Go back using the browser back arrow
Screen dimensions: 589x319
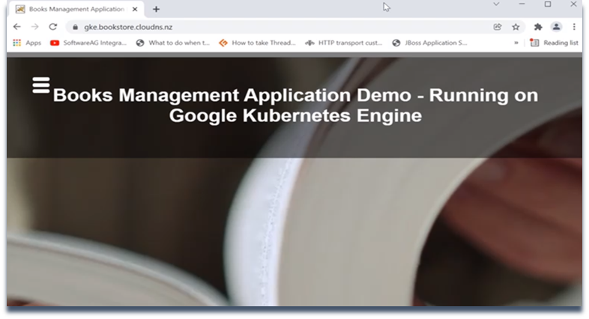(x=17, y=27)
